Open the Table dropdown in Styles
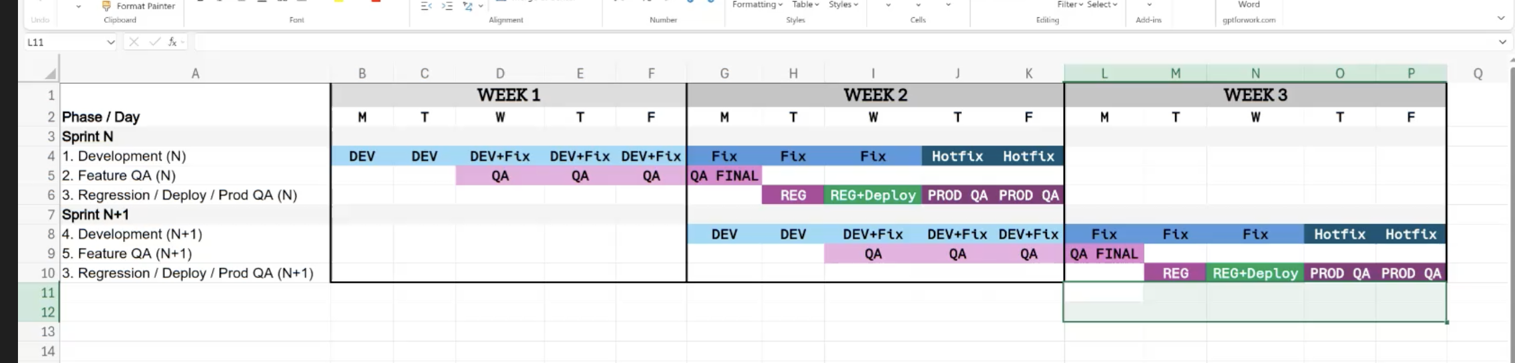This screenshot has width=1515, height=363. coord(805,5)
